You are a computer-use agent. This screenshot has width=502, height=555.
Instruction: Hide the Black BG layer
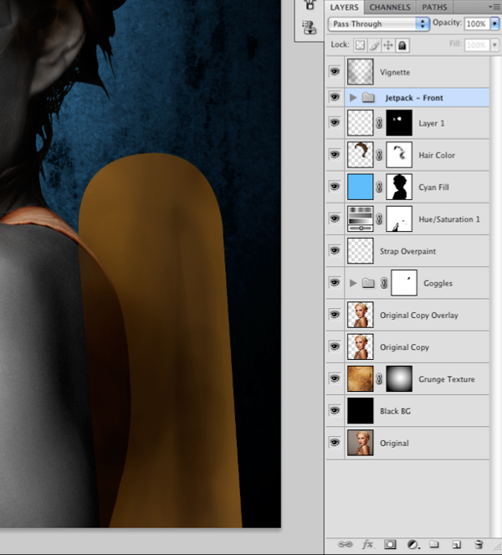(335, 410)
